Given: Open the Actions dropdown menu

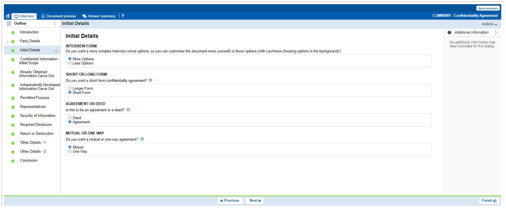Looking at the screenshot, I should point(489,24).
